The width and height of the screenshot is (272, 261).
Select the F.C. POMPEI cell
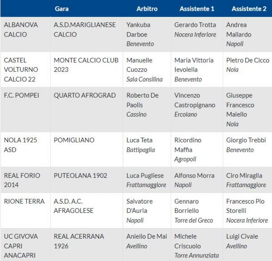tap(25, 110)
